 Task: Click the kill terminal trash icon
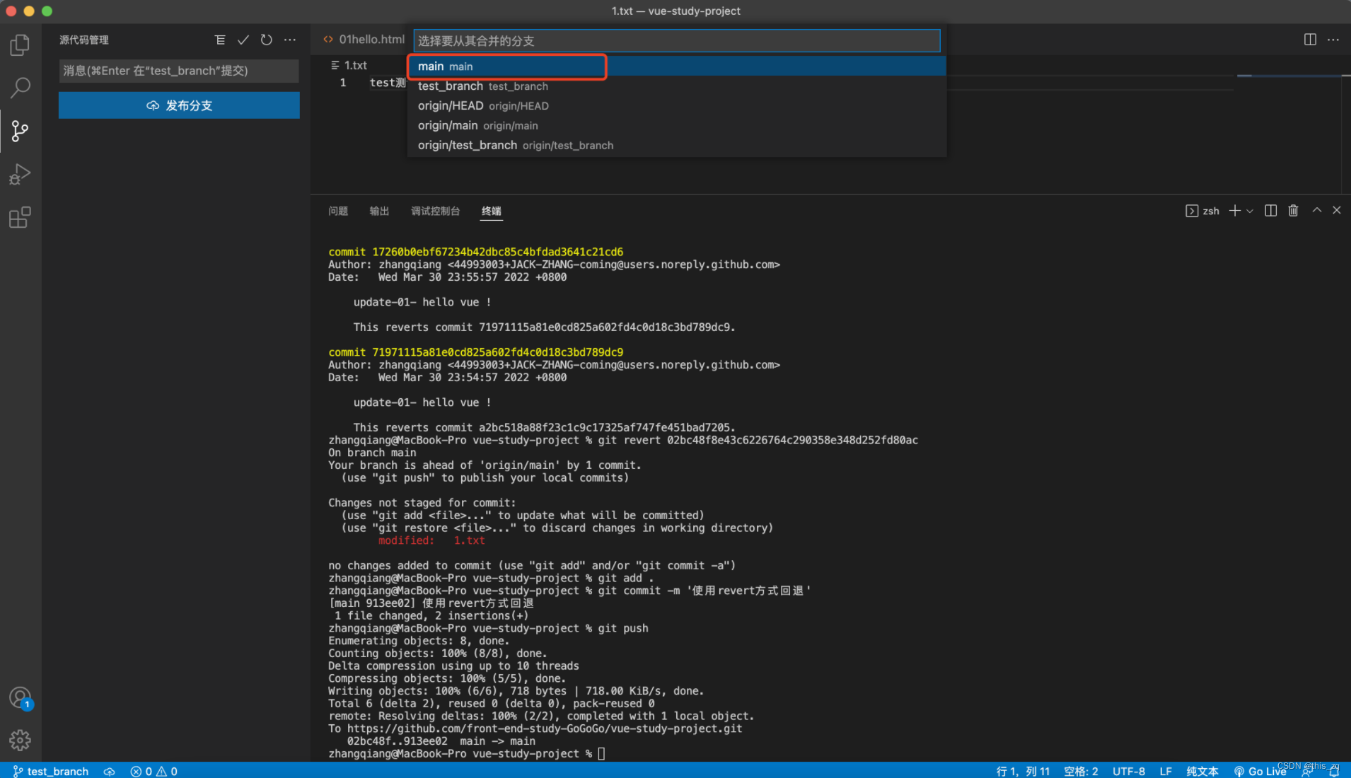1293,211
